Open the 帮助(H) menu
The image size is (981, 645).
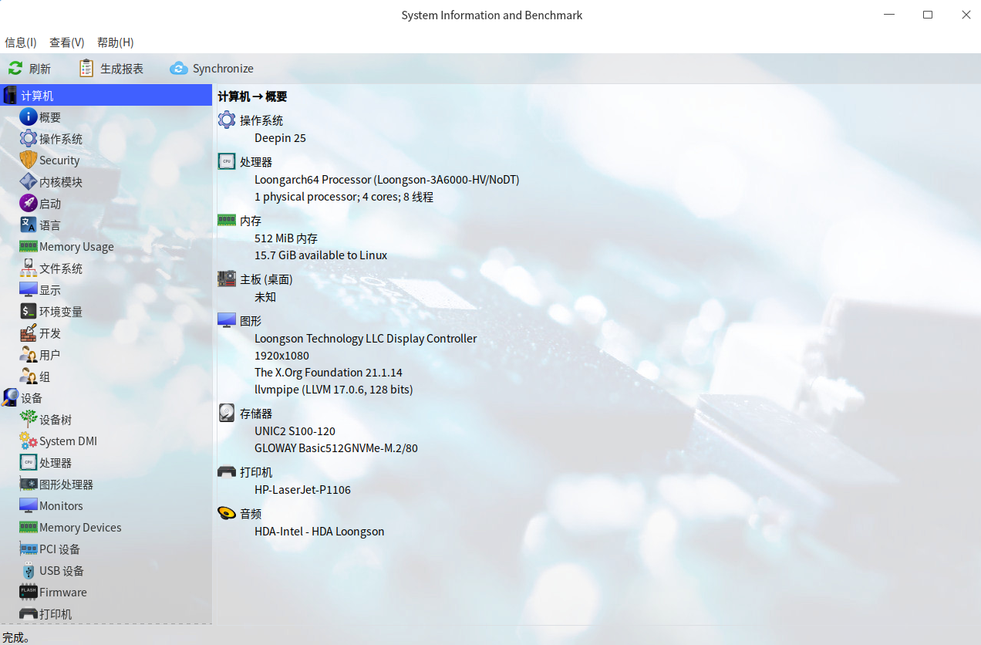coord(116,42)
